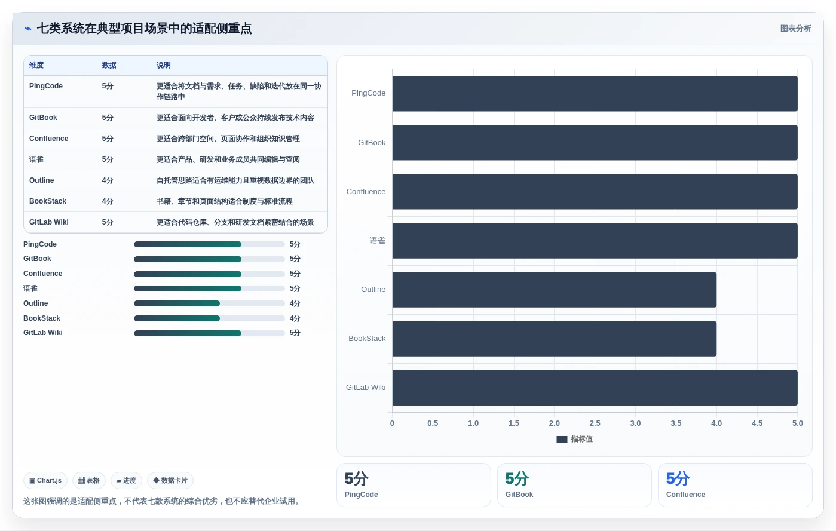Viewport: 836px width, 531px height.
Task: Click the chart's BookStack axis label
Action: 367,339
